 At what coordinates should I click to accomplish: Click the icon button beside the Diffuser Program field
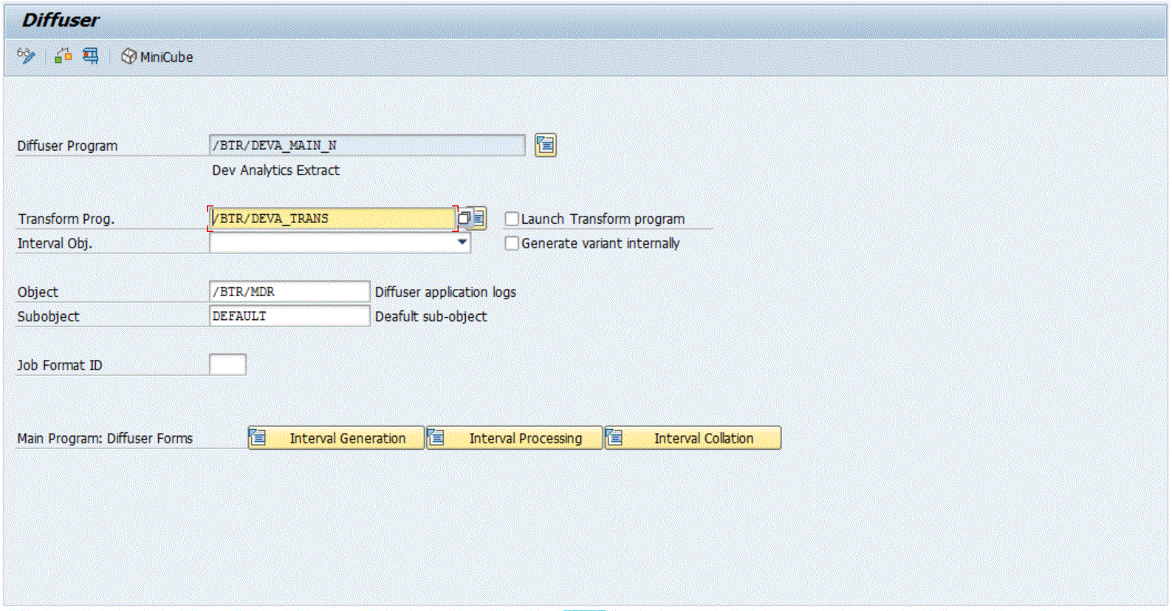click(546, 145)
